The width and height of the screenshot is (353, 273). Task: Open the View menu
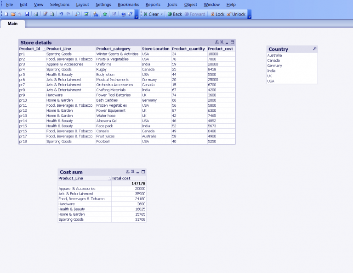(x=39, y=5)
